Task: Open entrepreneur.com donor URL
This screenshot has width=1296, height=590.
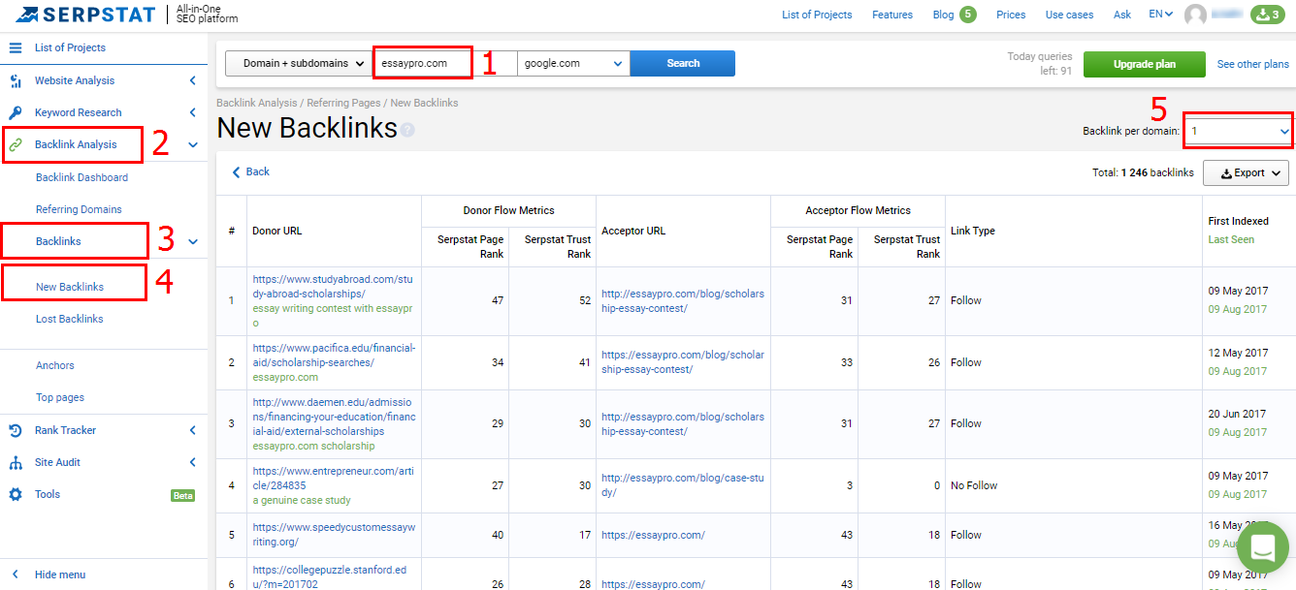Action: (333, 478)
